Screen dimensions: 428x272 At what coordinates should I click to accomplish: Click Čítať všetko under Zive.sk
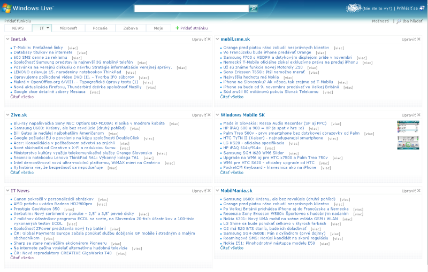[x=22, y=173]
